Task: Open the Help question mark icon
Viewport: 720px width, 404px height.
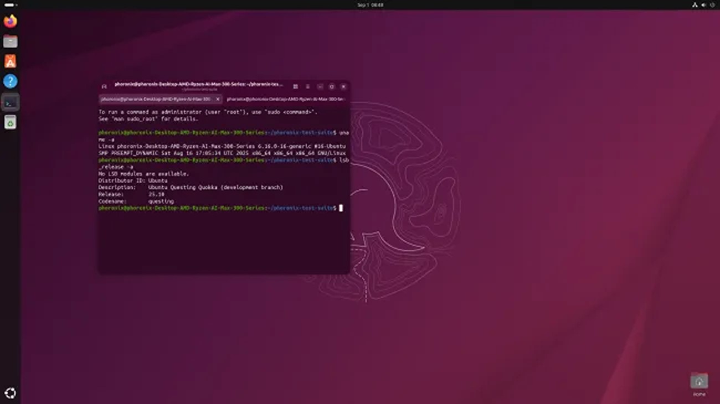Action: click(10, 81)
